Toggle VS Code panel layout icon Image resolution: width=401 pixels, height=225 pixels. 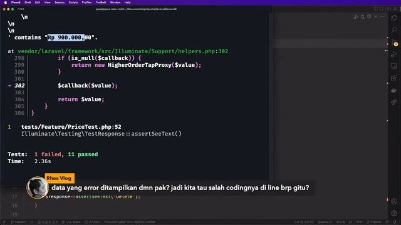pyautogui.click(x=382, y=9)
